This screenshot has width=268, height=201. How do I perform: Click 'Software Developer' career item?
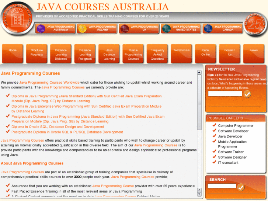pyautogui.click(x=233, y=131)
